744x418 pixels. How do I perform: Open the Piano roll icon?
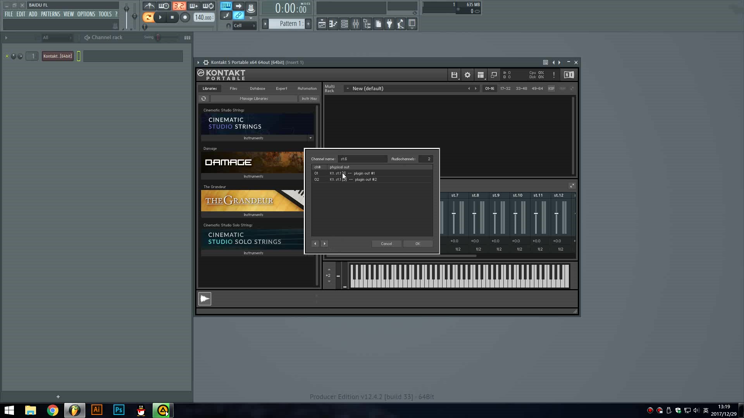tap(333, 24)
